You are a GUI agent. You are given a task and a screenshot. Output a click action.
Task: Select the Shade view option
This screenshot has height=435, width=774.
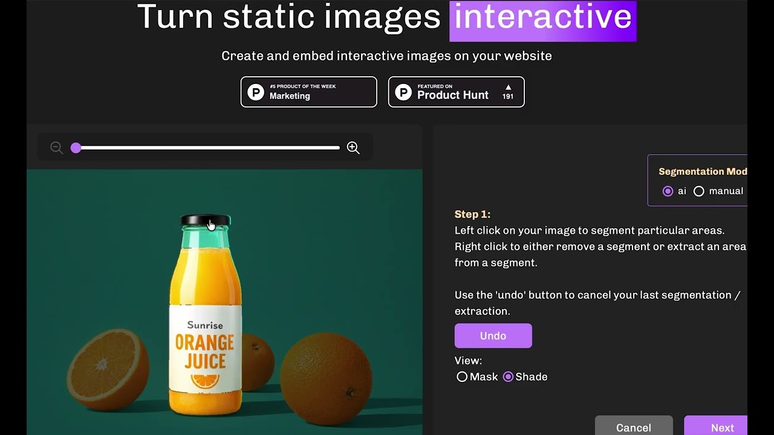pos(508,376)
